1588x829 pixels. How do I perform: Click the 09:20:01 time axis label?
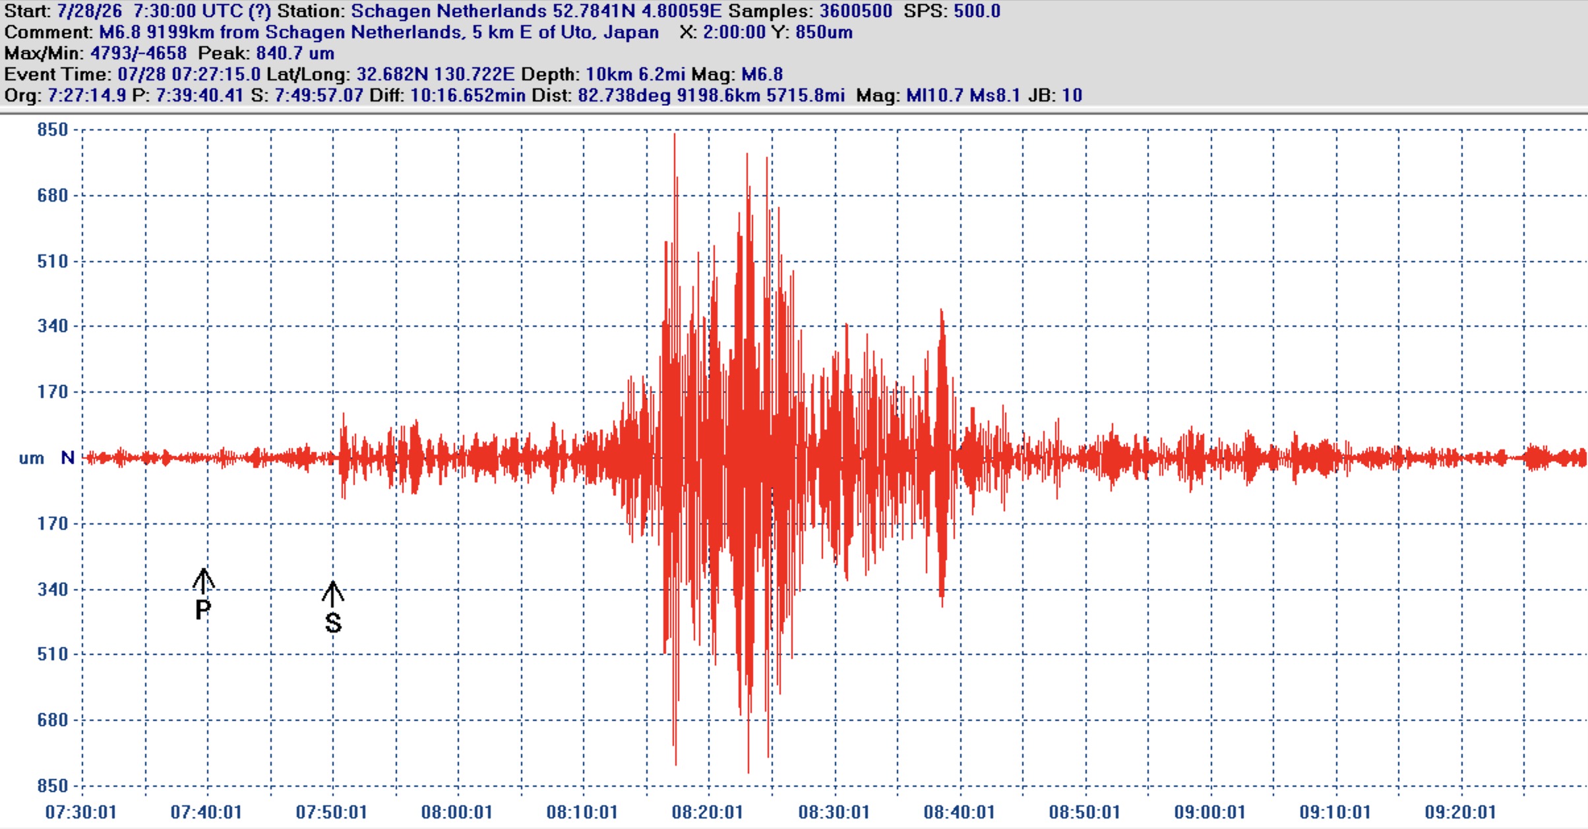click(x=1461, y=812)
